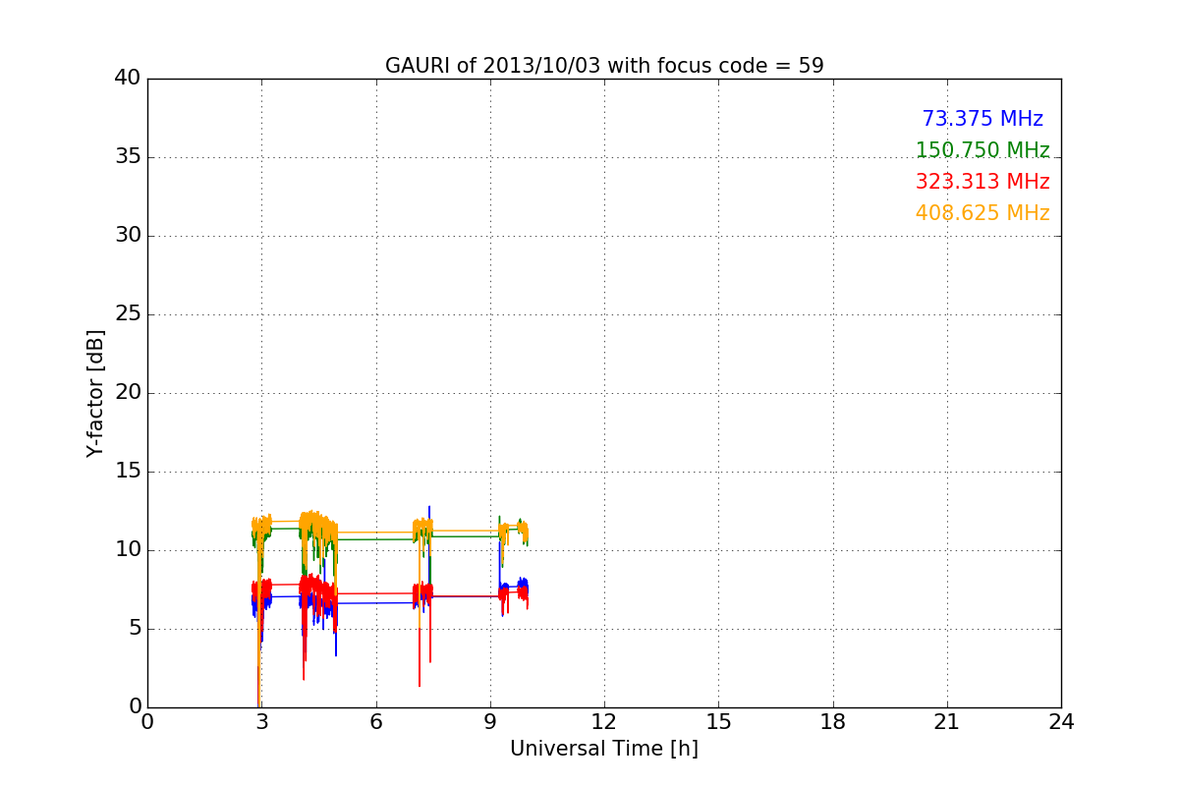Click the y-axis tick label 25
This screenshot has width=1179, height=786.
pyautogui.click(x=127, y=314)
